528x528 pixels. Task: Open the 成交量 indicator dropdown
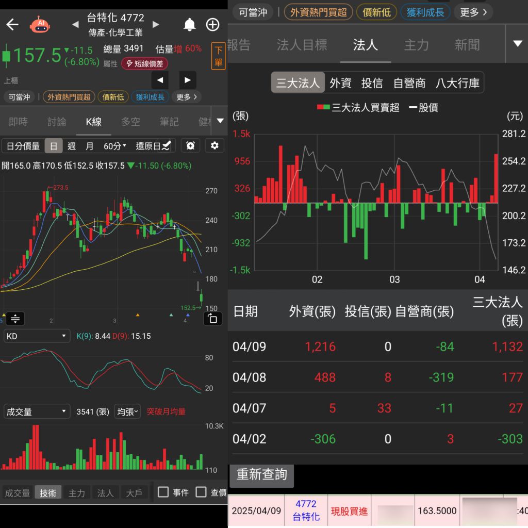(36, 411)
